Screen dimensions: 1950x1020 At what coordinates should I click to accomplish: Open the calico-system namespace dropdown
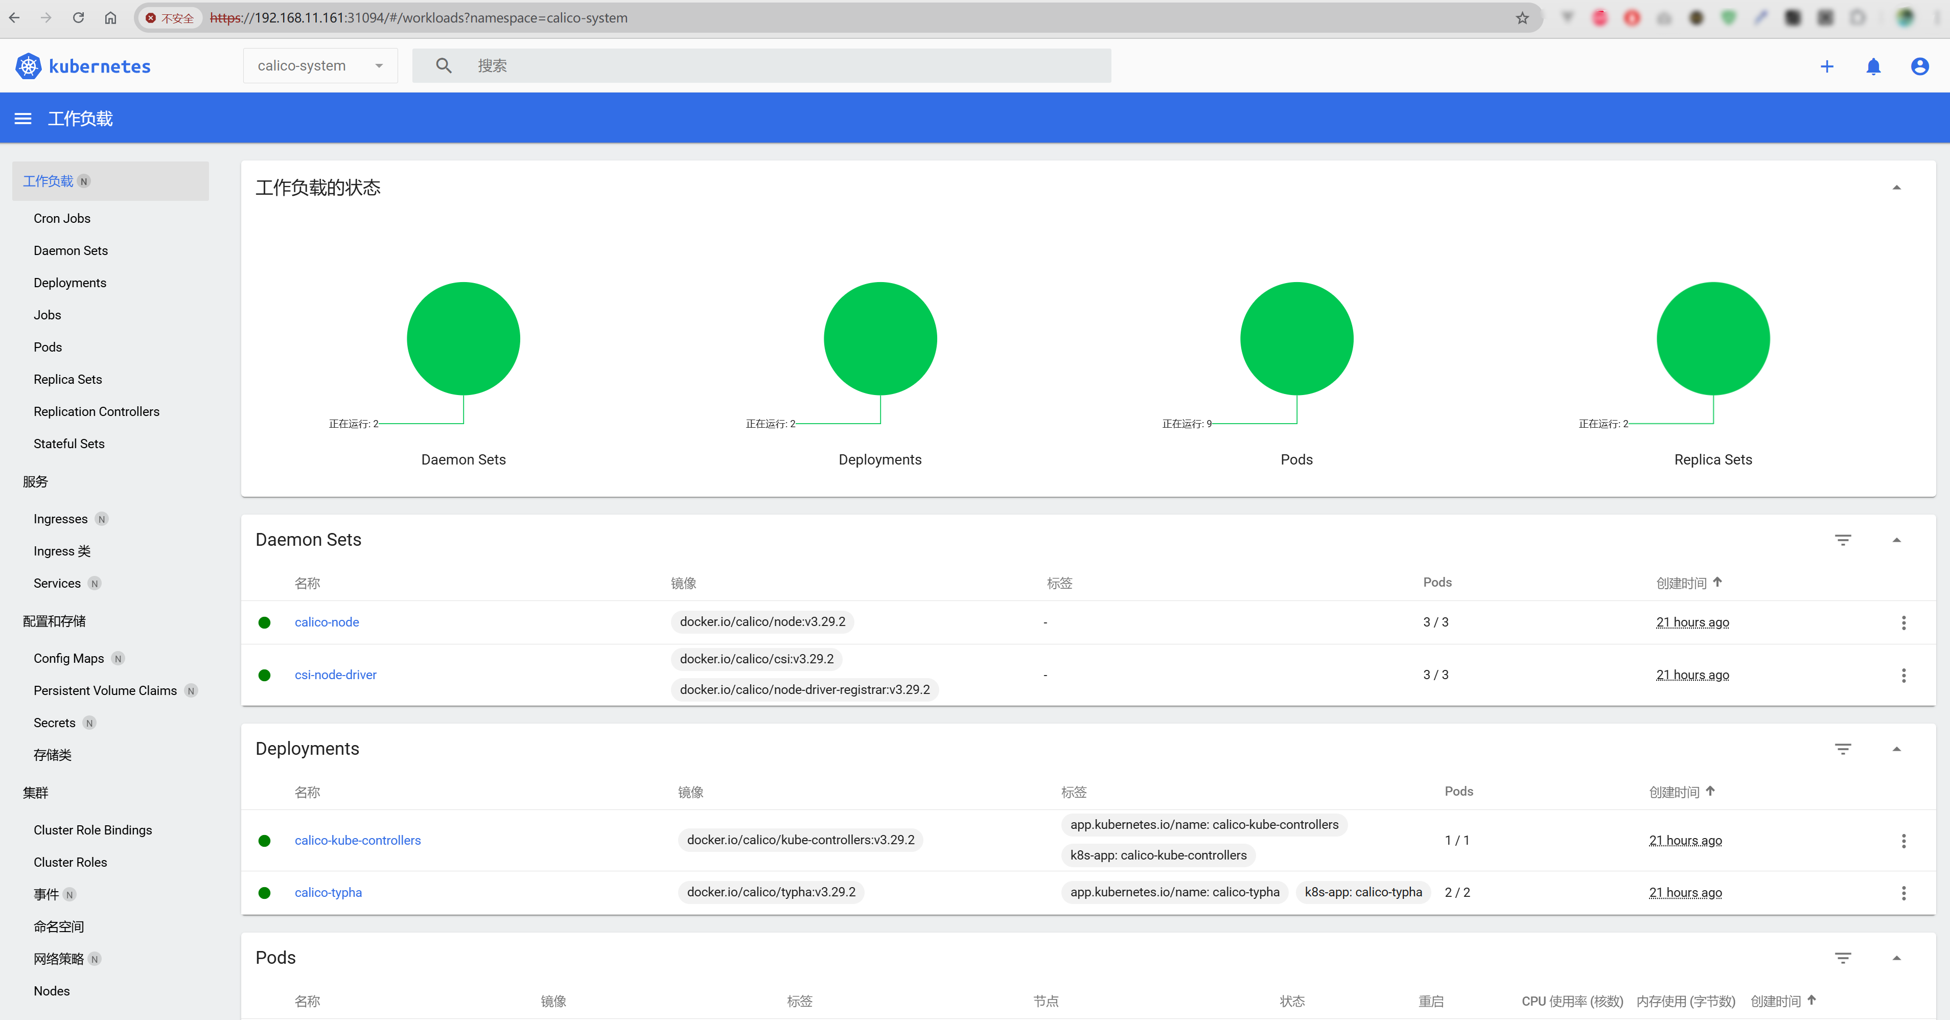(320, 66)
